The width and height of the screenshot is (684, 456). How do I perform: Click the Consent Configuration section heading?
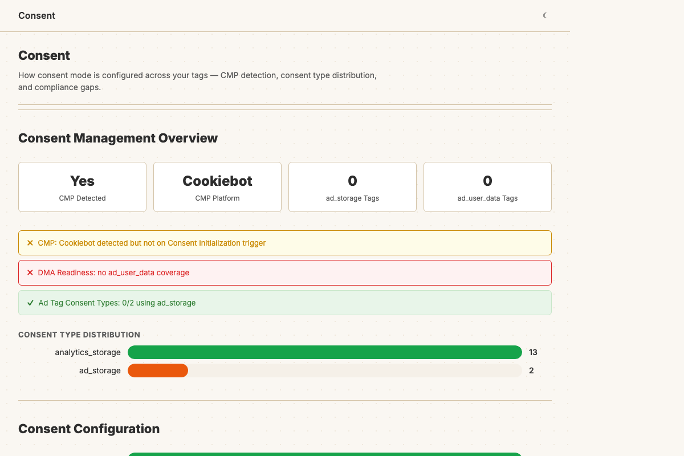coord(89,429)
